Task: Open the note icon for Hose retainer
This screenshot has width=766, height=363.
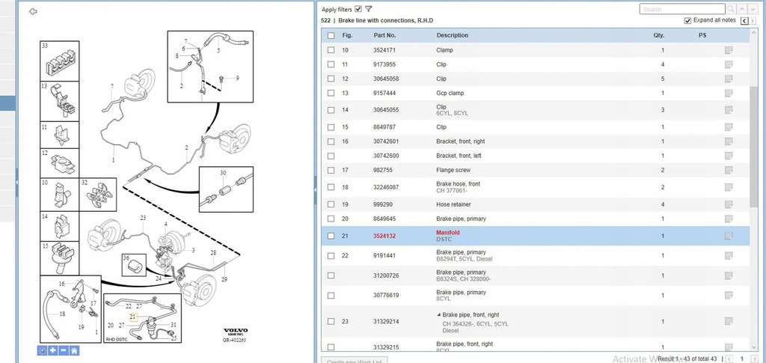Action: point(729,204)
